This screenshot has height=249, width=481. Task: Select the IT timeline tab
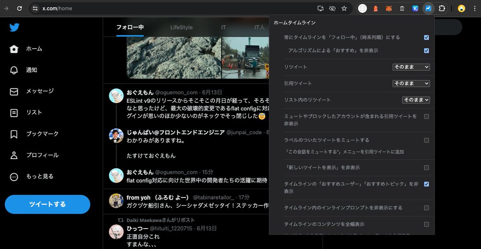pyautogui.click(x=223, y=28)
